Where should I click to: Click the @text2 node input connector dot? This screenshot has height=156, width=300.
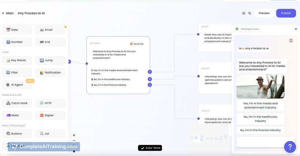[x=199, y=76]
